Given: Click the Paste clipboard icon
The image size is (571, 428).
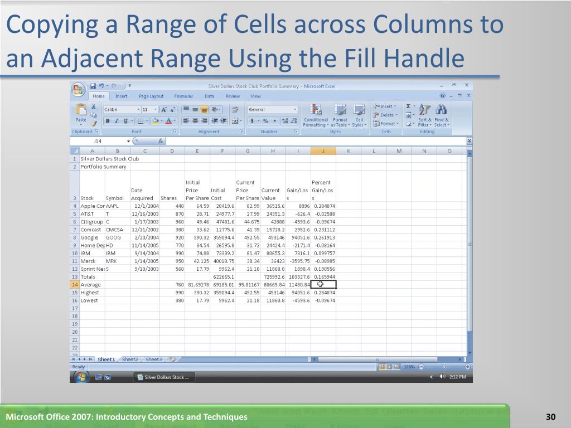Looking at the screenshot, I should pos(80,110).
